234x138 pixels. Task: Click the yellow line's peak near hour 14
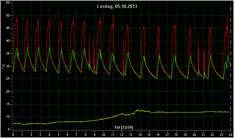[x=138, y=110]
